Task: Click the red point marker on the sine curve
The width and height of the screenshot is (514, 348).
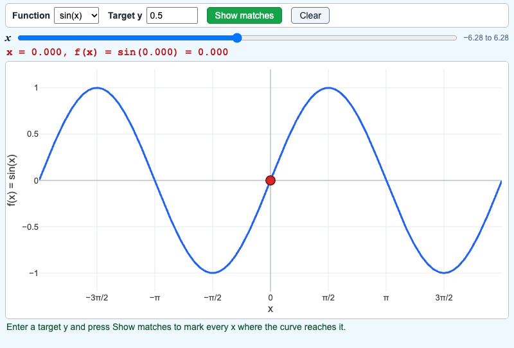Action: (270, 180)
